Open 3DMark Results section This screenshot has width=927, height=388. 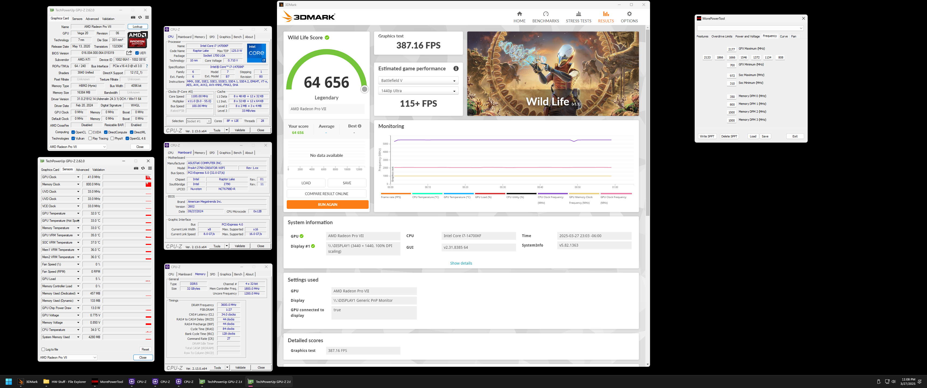click(x=606, y=17)
